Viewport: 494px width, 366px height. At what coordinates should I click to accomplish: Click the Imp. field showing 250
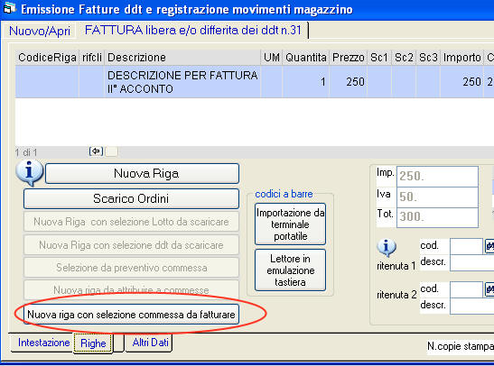click(x=438, y=177)
